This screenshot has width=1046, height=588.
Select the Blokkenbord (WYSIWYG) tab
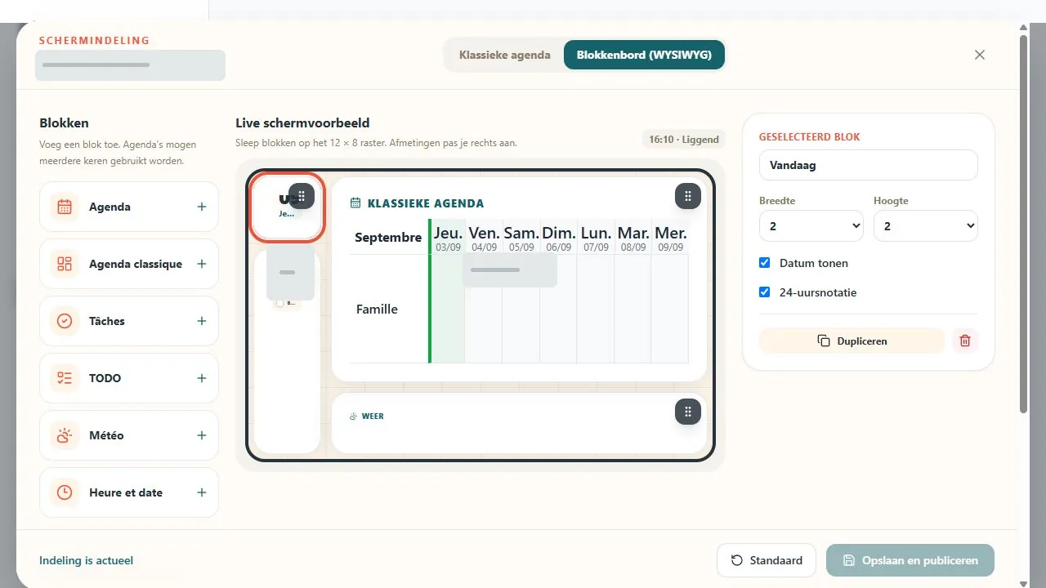click(x=644, y=56)
